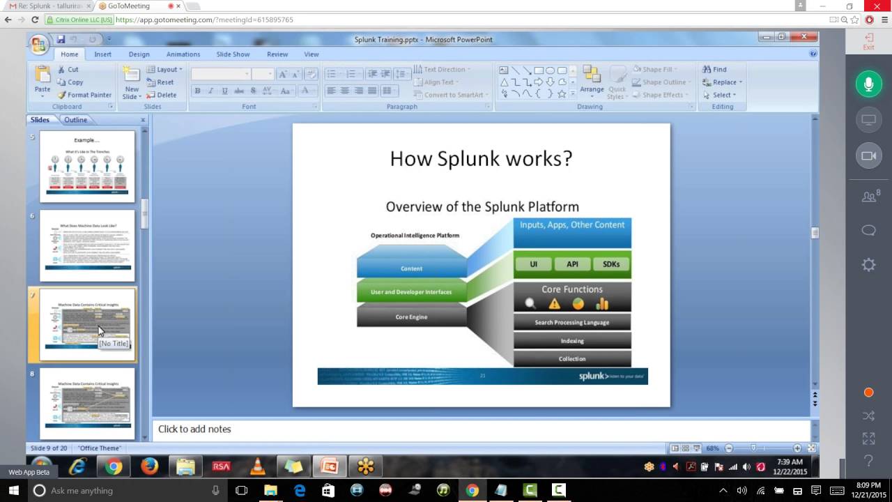Open GoToMeeting settings gear
892x502 pixels.
click(x=869, y=265)
